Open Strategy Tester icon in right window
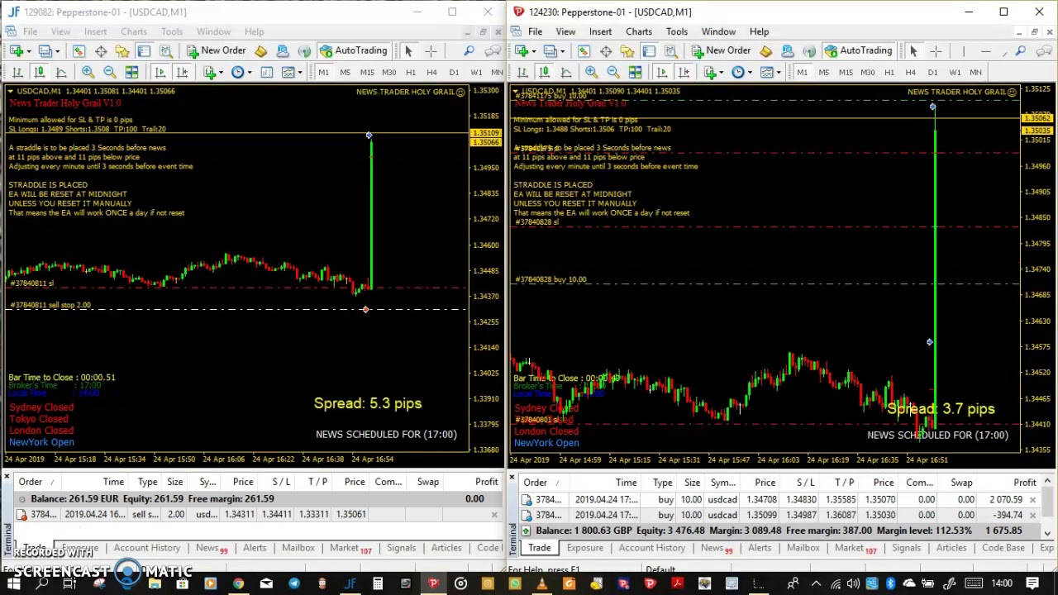Image resolution: width=1058 pixels, height=595 pixels. (x=670, y=51)
